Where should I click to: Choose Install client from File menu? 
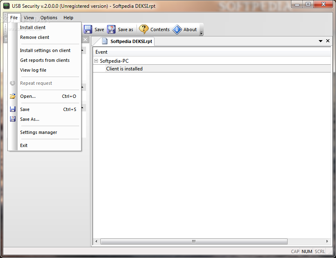44,27
